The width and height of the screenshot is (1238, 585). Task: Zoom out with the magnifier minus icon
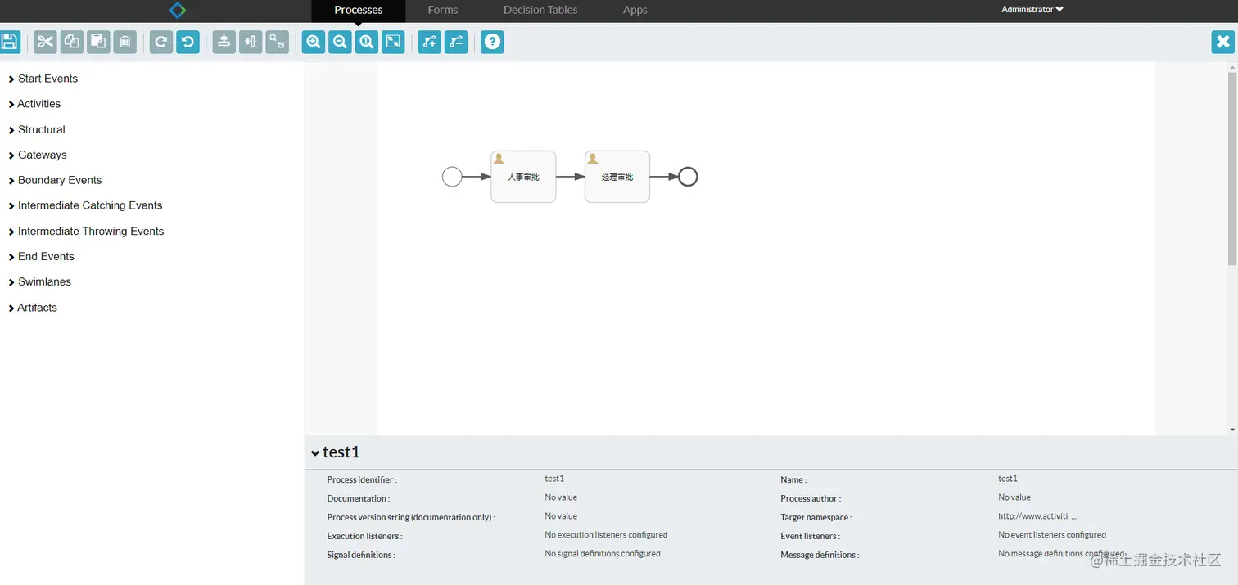click(x=340, y=42)
